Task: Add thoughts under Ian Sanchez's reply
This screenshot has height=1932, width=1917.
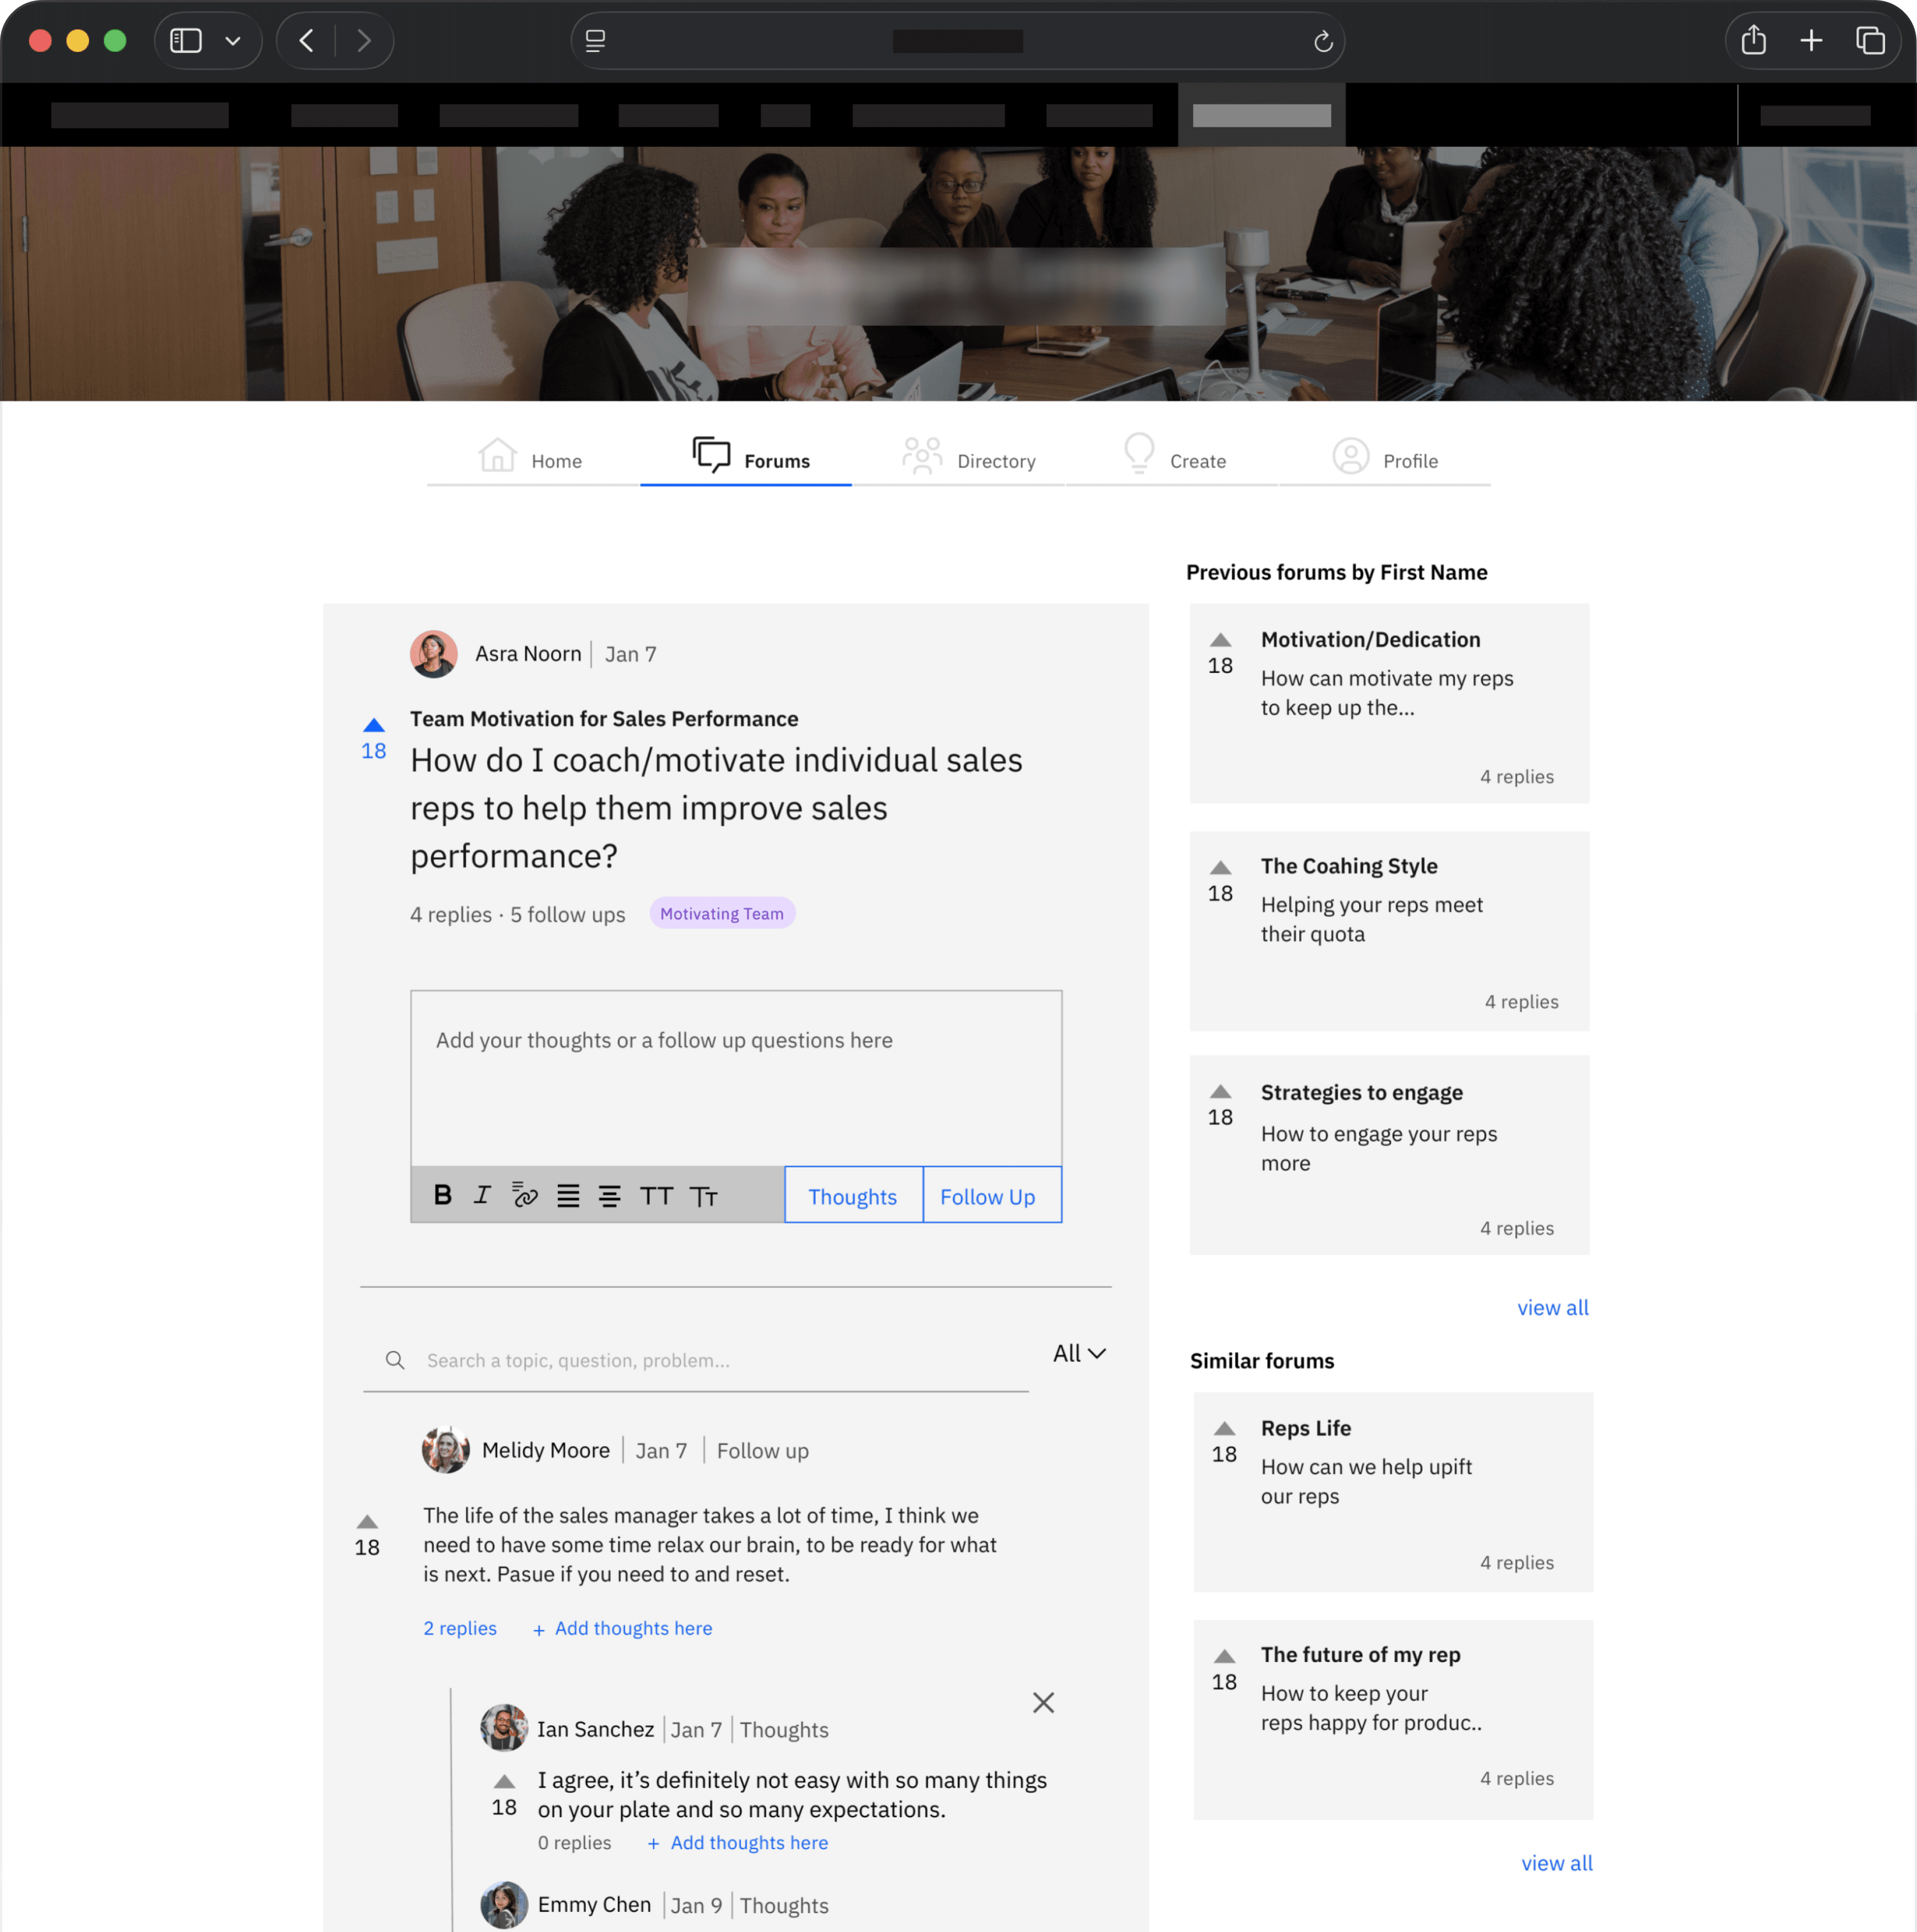Action: pyautogui.click(x=737, y=1843)
